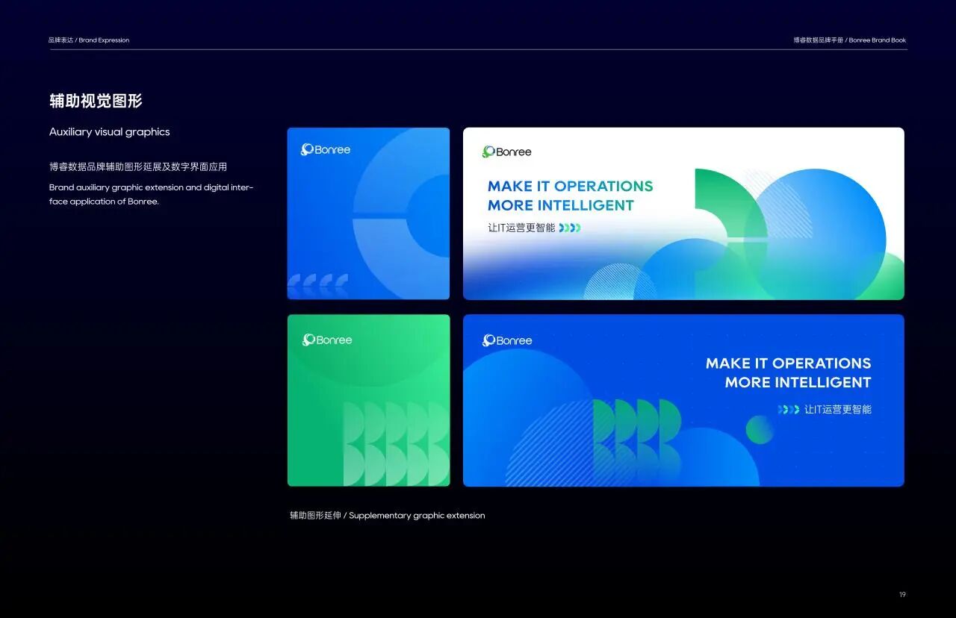
Task: Click the Bonree logo on the wide blue banner
Action: [508, 341]
